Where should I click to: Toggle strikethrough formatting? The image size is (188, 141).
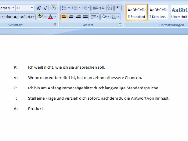click(8, 17)
